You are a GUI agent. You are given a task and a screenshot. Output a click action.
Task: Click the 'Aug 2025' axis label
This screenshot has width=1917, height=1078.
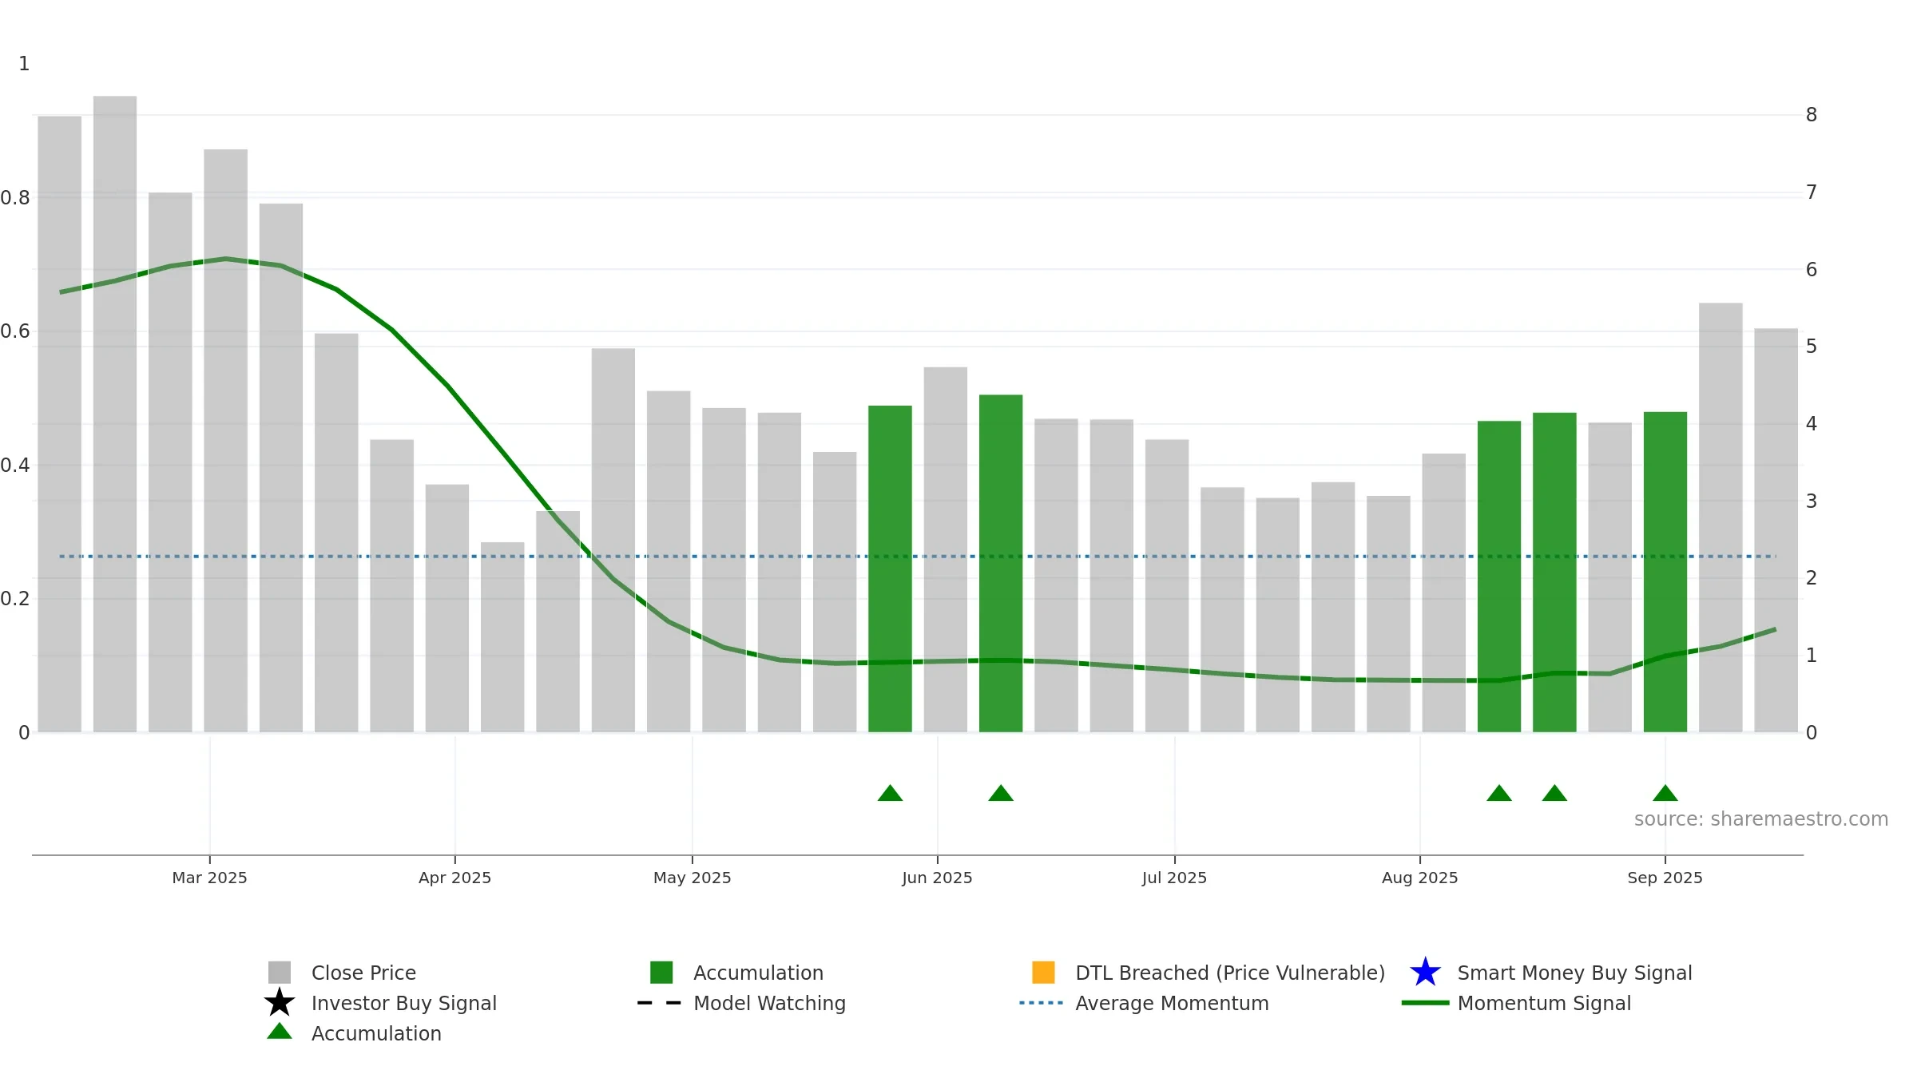[1420, 878]
